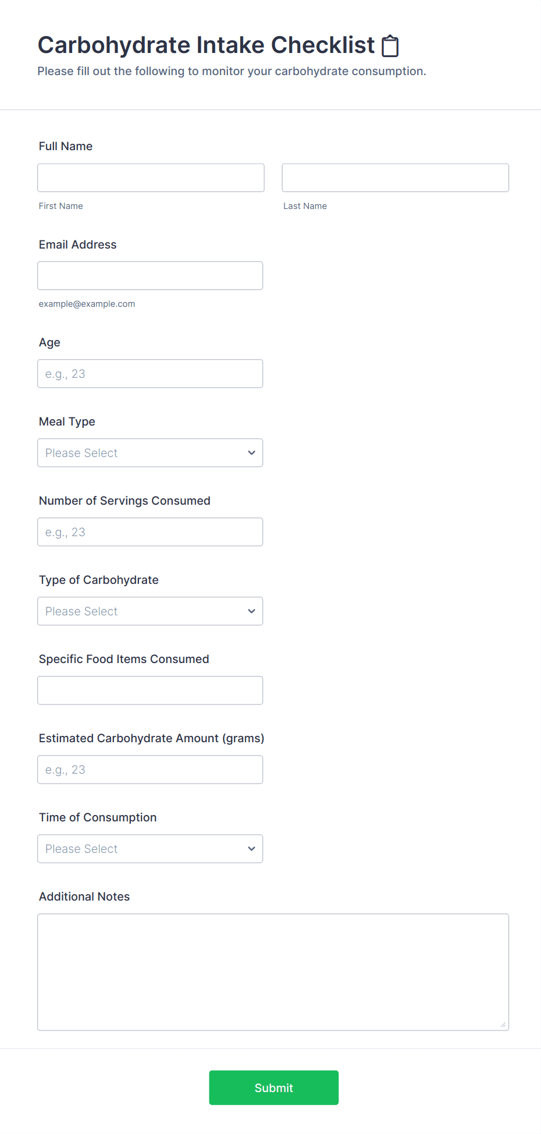Image resolution: width=541 pixels, height=1134 pixels.
Task: Click inside the Additional Notes textarea
Action: pyautogui.click(x=273, y=972)
